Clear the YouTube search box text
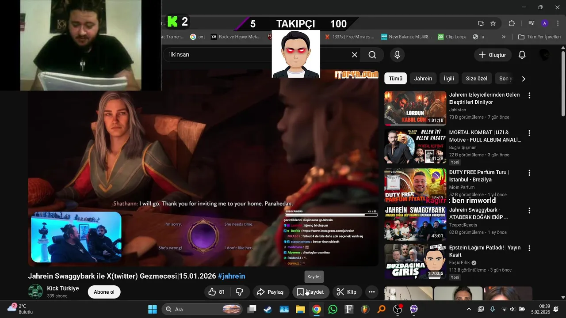This screenshot has width=566, height=318. point(354,55)
